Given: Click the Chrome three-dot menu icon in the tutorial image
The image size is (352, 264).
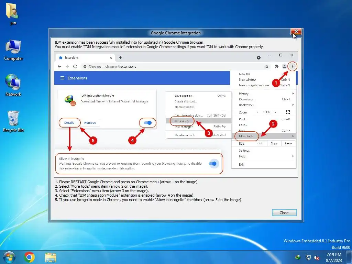Looking at the screenshot, I should point(292,66).
